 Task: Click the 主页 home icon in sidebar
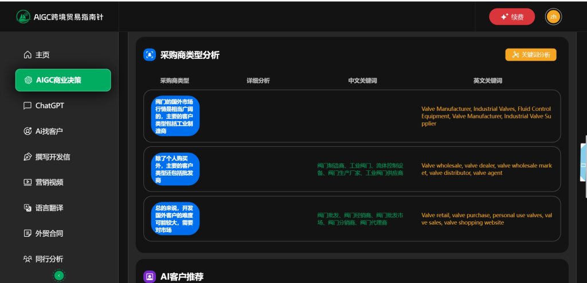[x=28, y=55]
